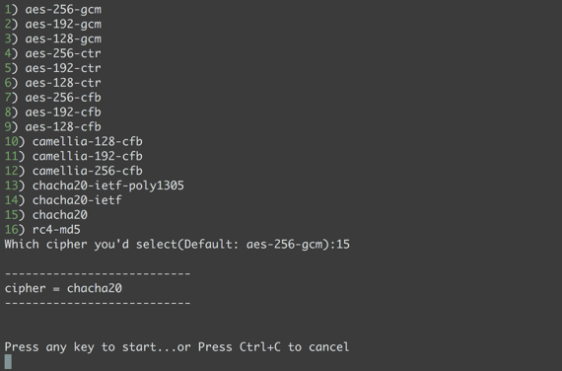Click the 'cipher = chacha20' result line
Screen dimensions: 562x371
pyautogui.click(x=63, y=288)
